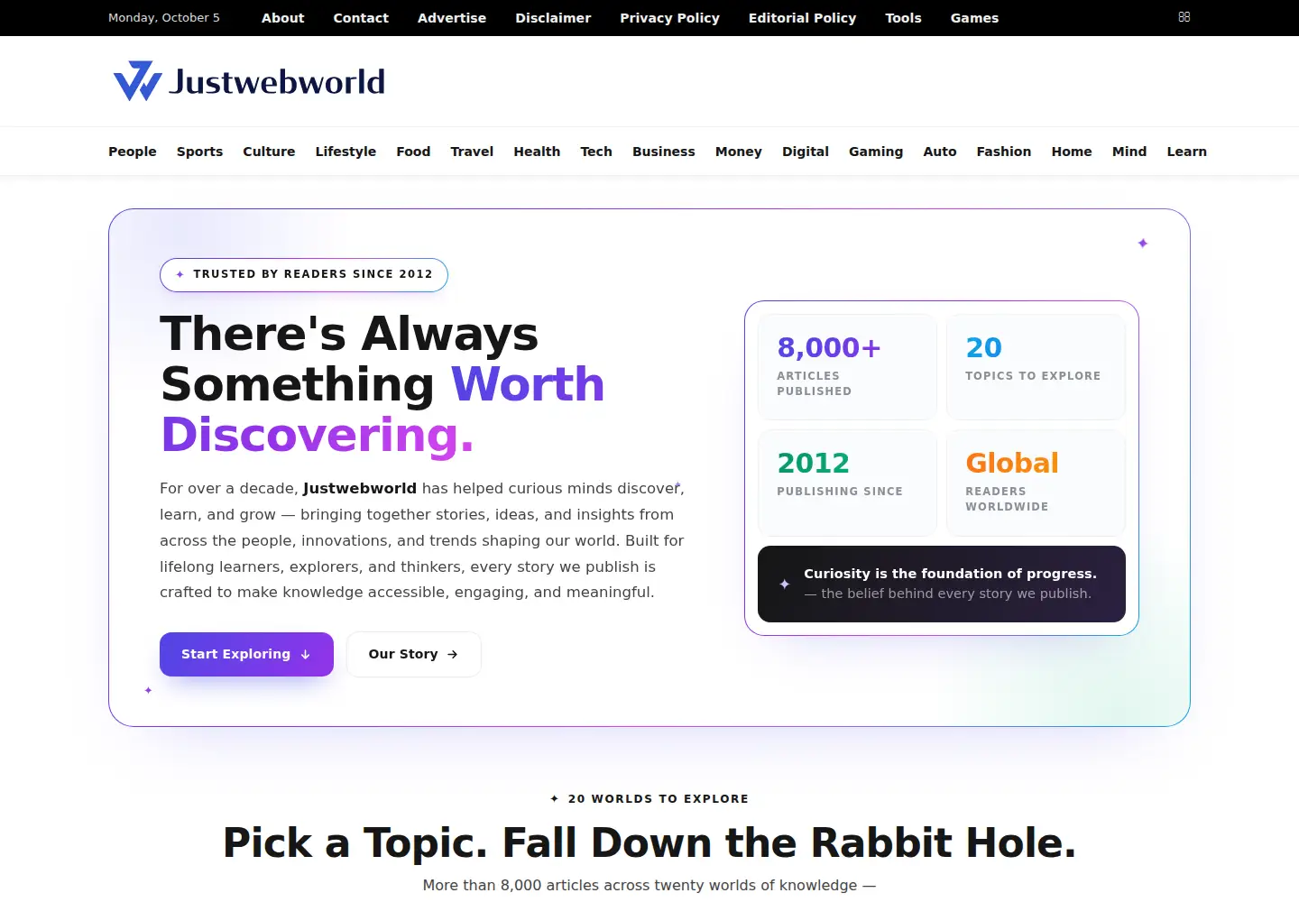Screen dimensions: 1299x902
Task: Open the Home category
Action: coord(1072,152)
